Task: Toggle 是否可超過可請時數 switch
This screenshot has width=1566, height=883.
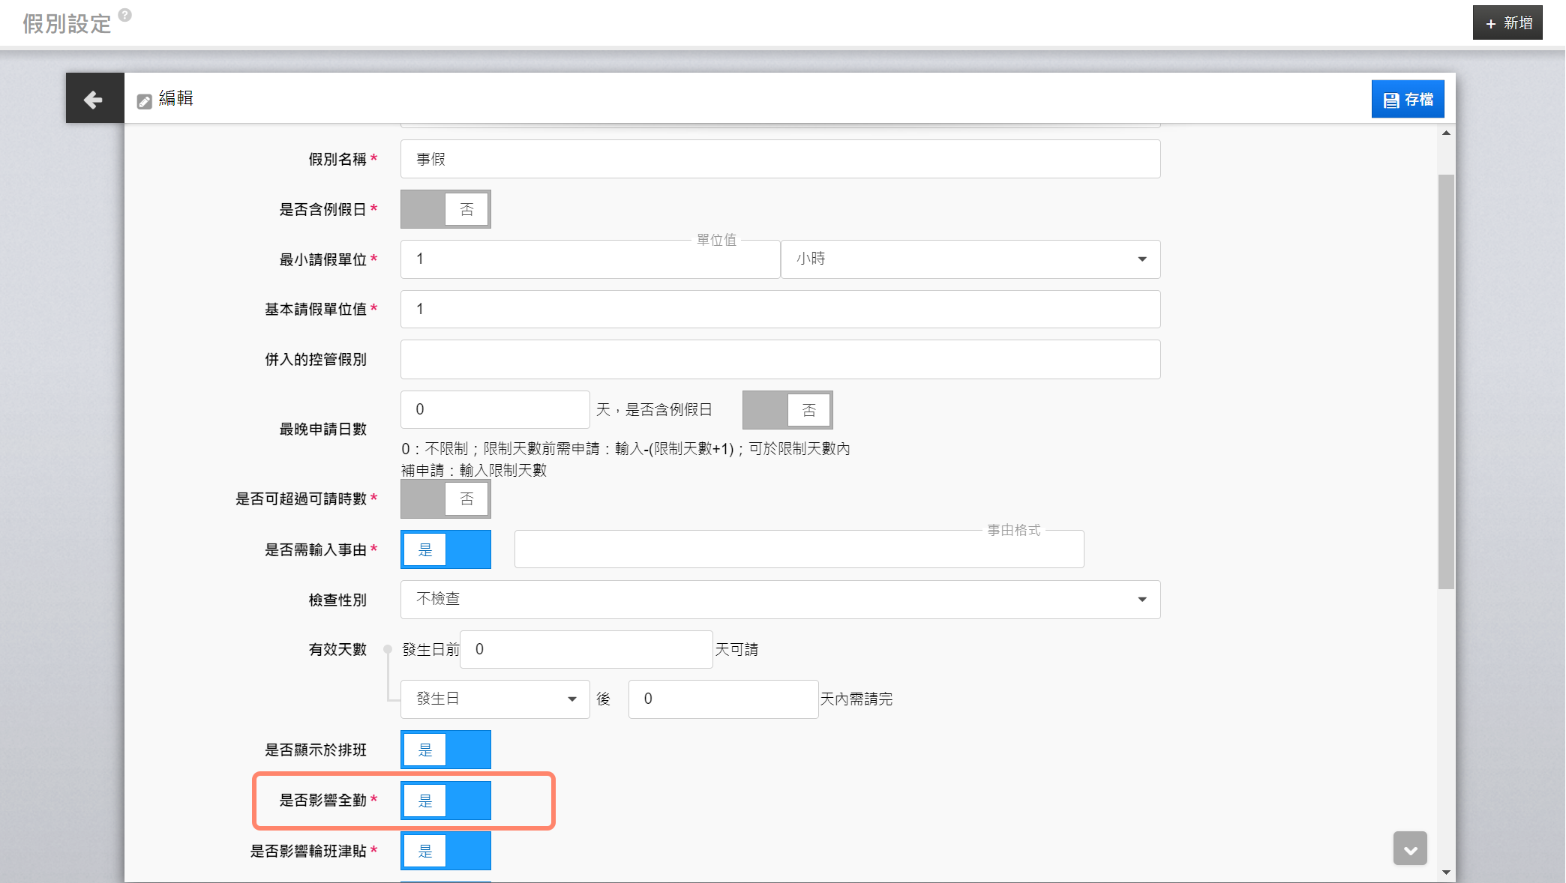Action: 445,498
